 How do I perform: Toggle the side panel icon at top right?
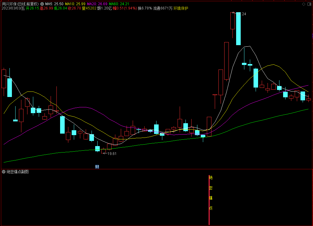point(309,4)
